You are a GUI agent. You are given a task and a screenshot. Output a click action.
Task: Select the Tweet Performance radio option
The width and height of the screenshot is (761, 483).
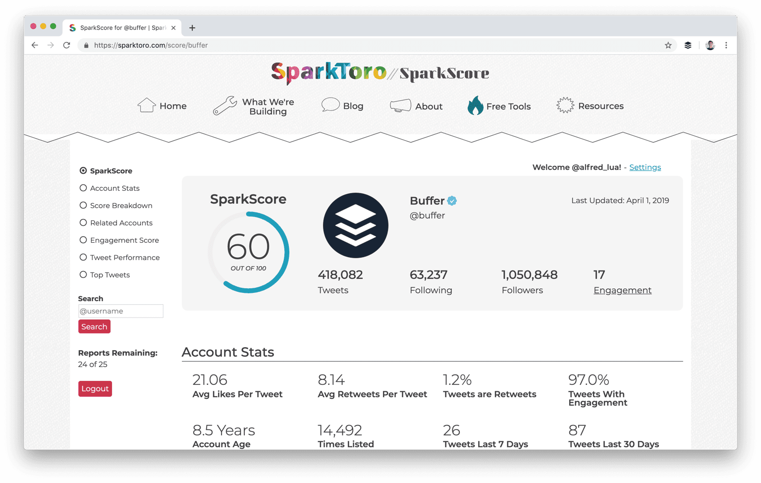click(x=83, y=257)
